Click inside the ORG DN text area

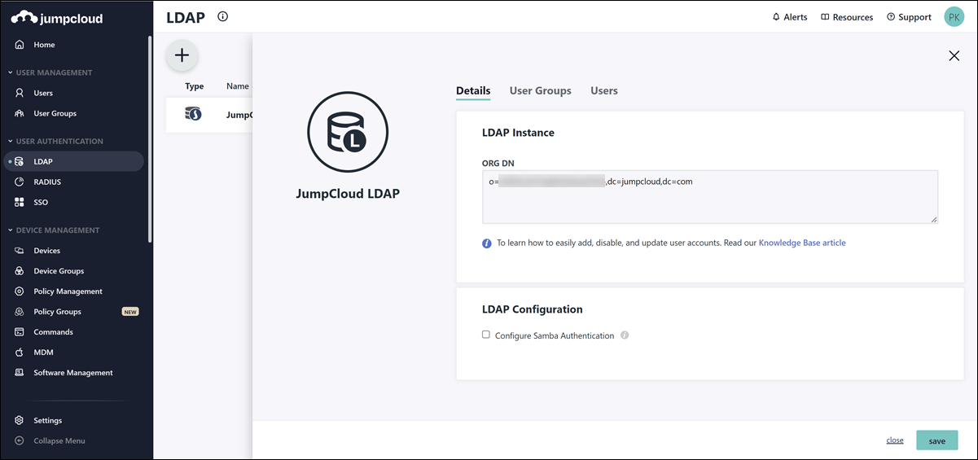point(710,196)
